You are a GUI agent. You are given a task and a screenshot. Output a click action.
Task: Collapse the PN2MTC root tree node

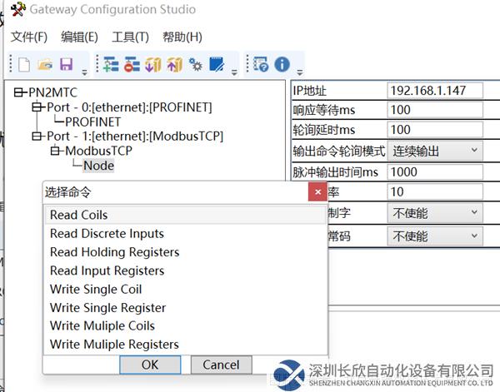pos(20,93)
